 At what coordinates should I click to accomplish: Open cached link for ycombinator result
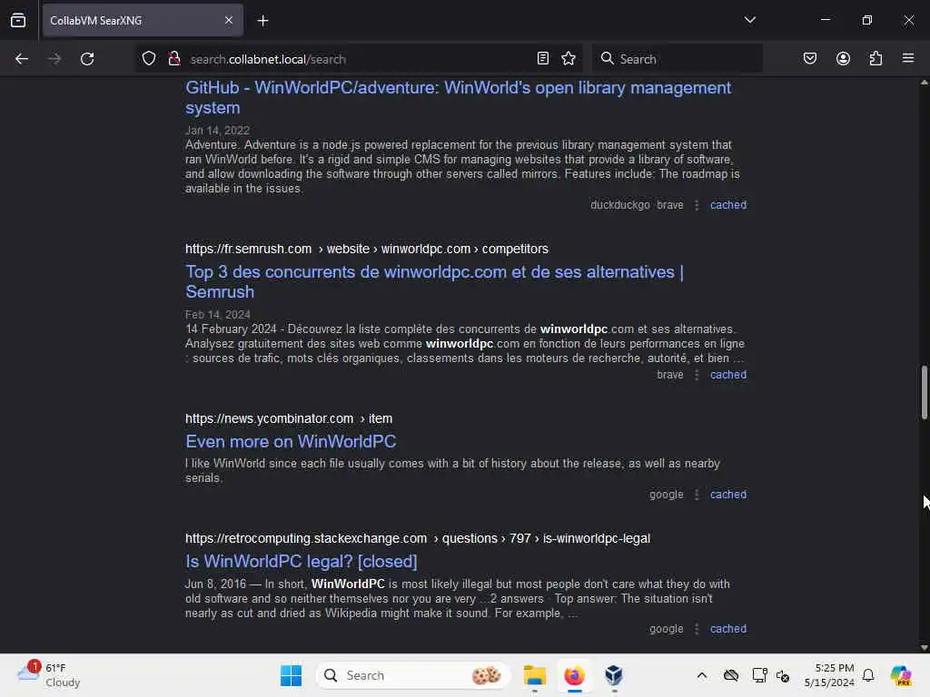coord(728,495)
